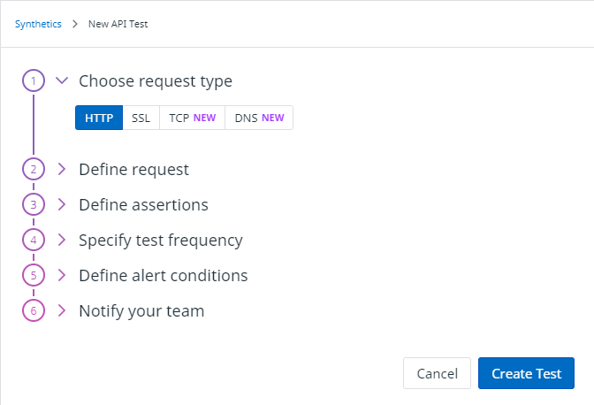Go to Synthetics breadcrumb link
This screenshot has height=405, width=594.
tap(38, 24)
